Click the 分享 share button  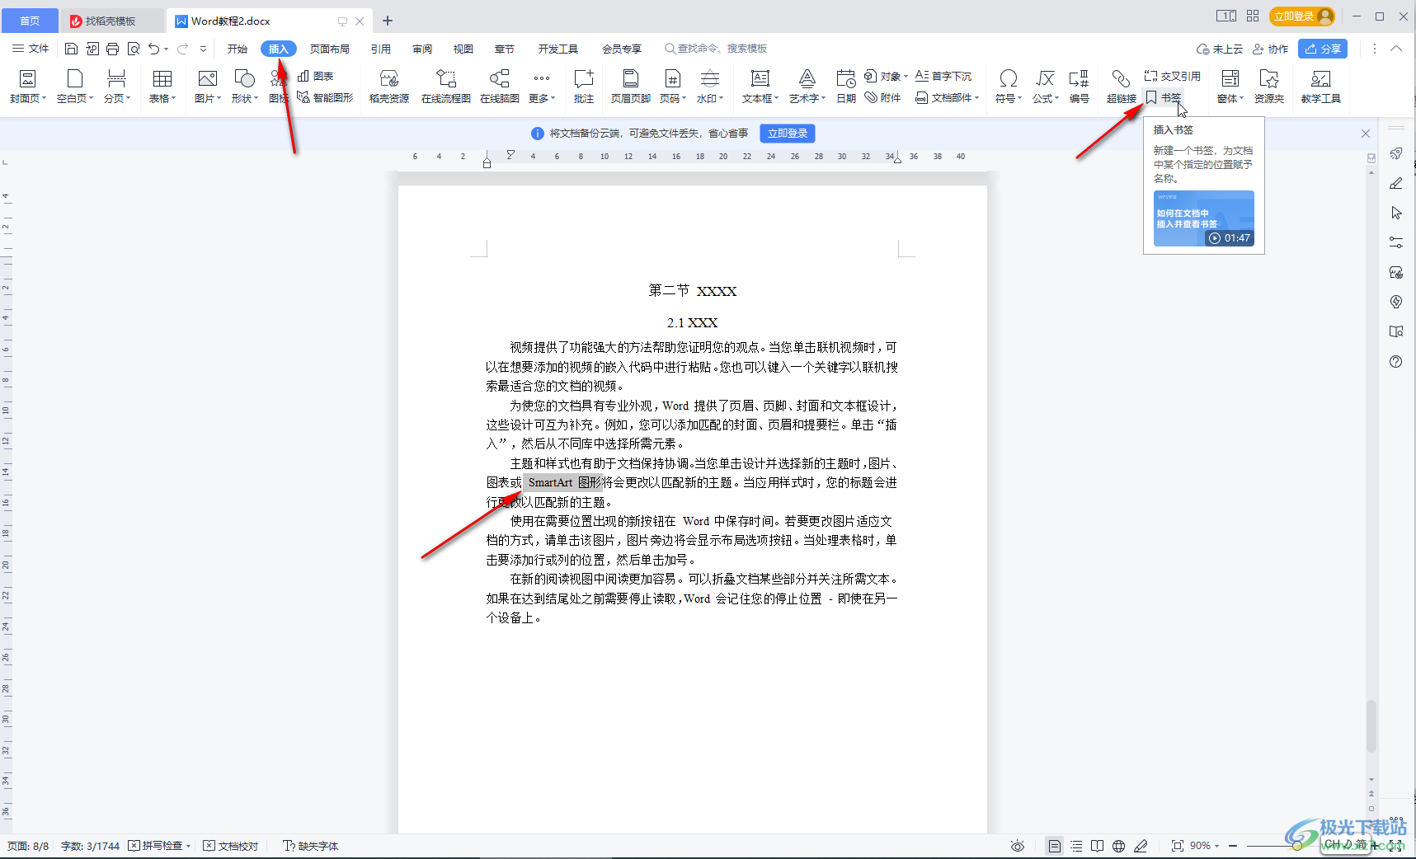[1323, 49]
